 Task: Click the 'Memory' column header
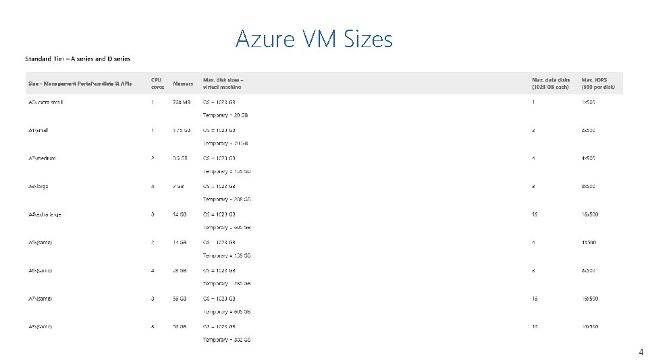click(x=183, y=84)
